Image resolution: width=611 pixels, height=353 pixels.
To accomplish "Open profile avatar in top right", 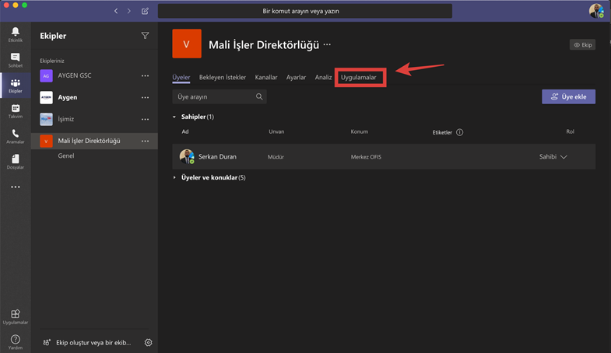I will (x=596, y=11).
